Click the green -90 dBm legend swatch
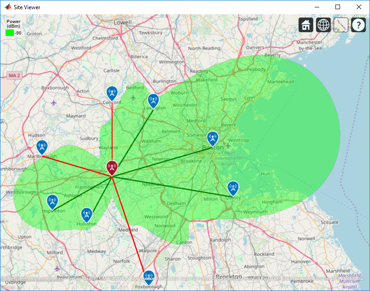 pyautogui.click(x=10, y=33)
